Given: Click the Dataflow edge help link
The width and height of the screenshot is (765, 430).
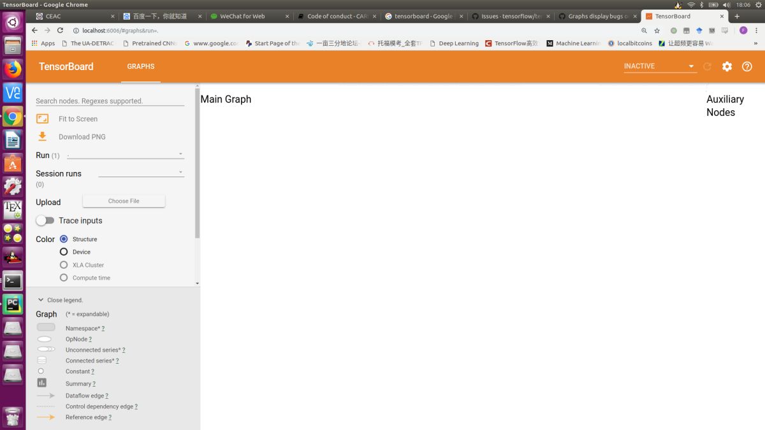Looking at the screenshot, I should point(106,396).
